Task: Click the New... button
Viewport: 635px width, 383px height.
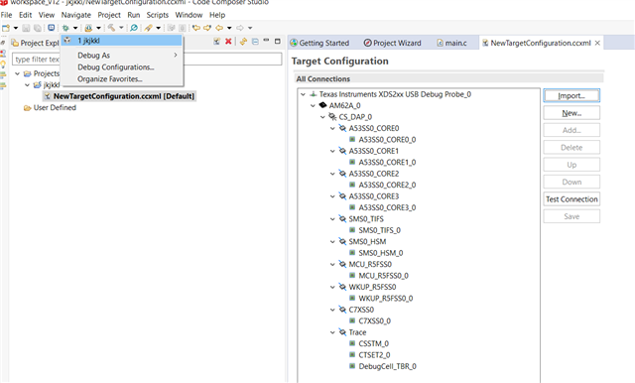Action: (x=571, y=113)
